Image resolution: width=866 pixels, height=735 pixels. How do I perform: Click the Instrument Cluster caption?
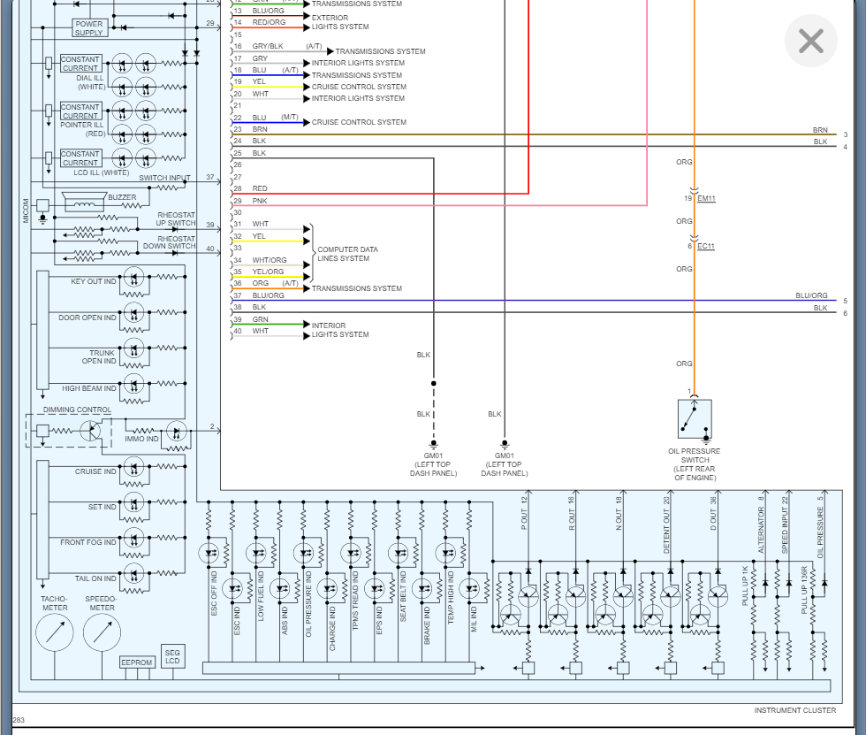pyautogui.click(x=795, y=710)
